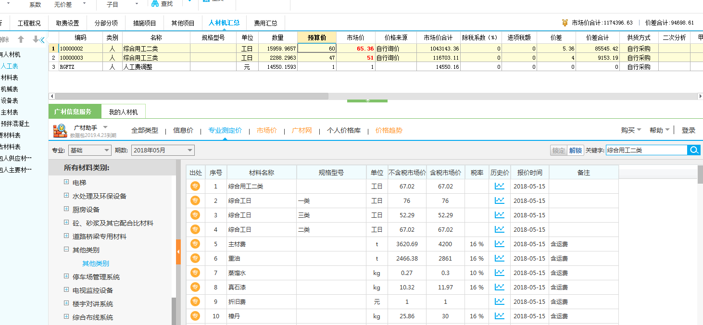Click the 综合用工三类 name cell
Screen dimensions: 703x325
(x=156, y=57)
